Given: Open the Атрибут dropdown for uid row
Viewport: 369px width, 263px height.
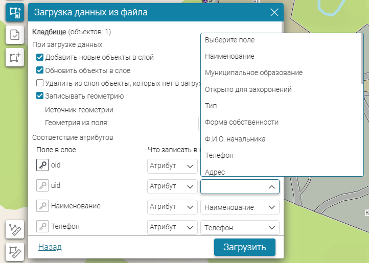Looking at the screenshot, I should point(172,186).
